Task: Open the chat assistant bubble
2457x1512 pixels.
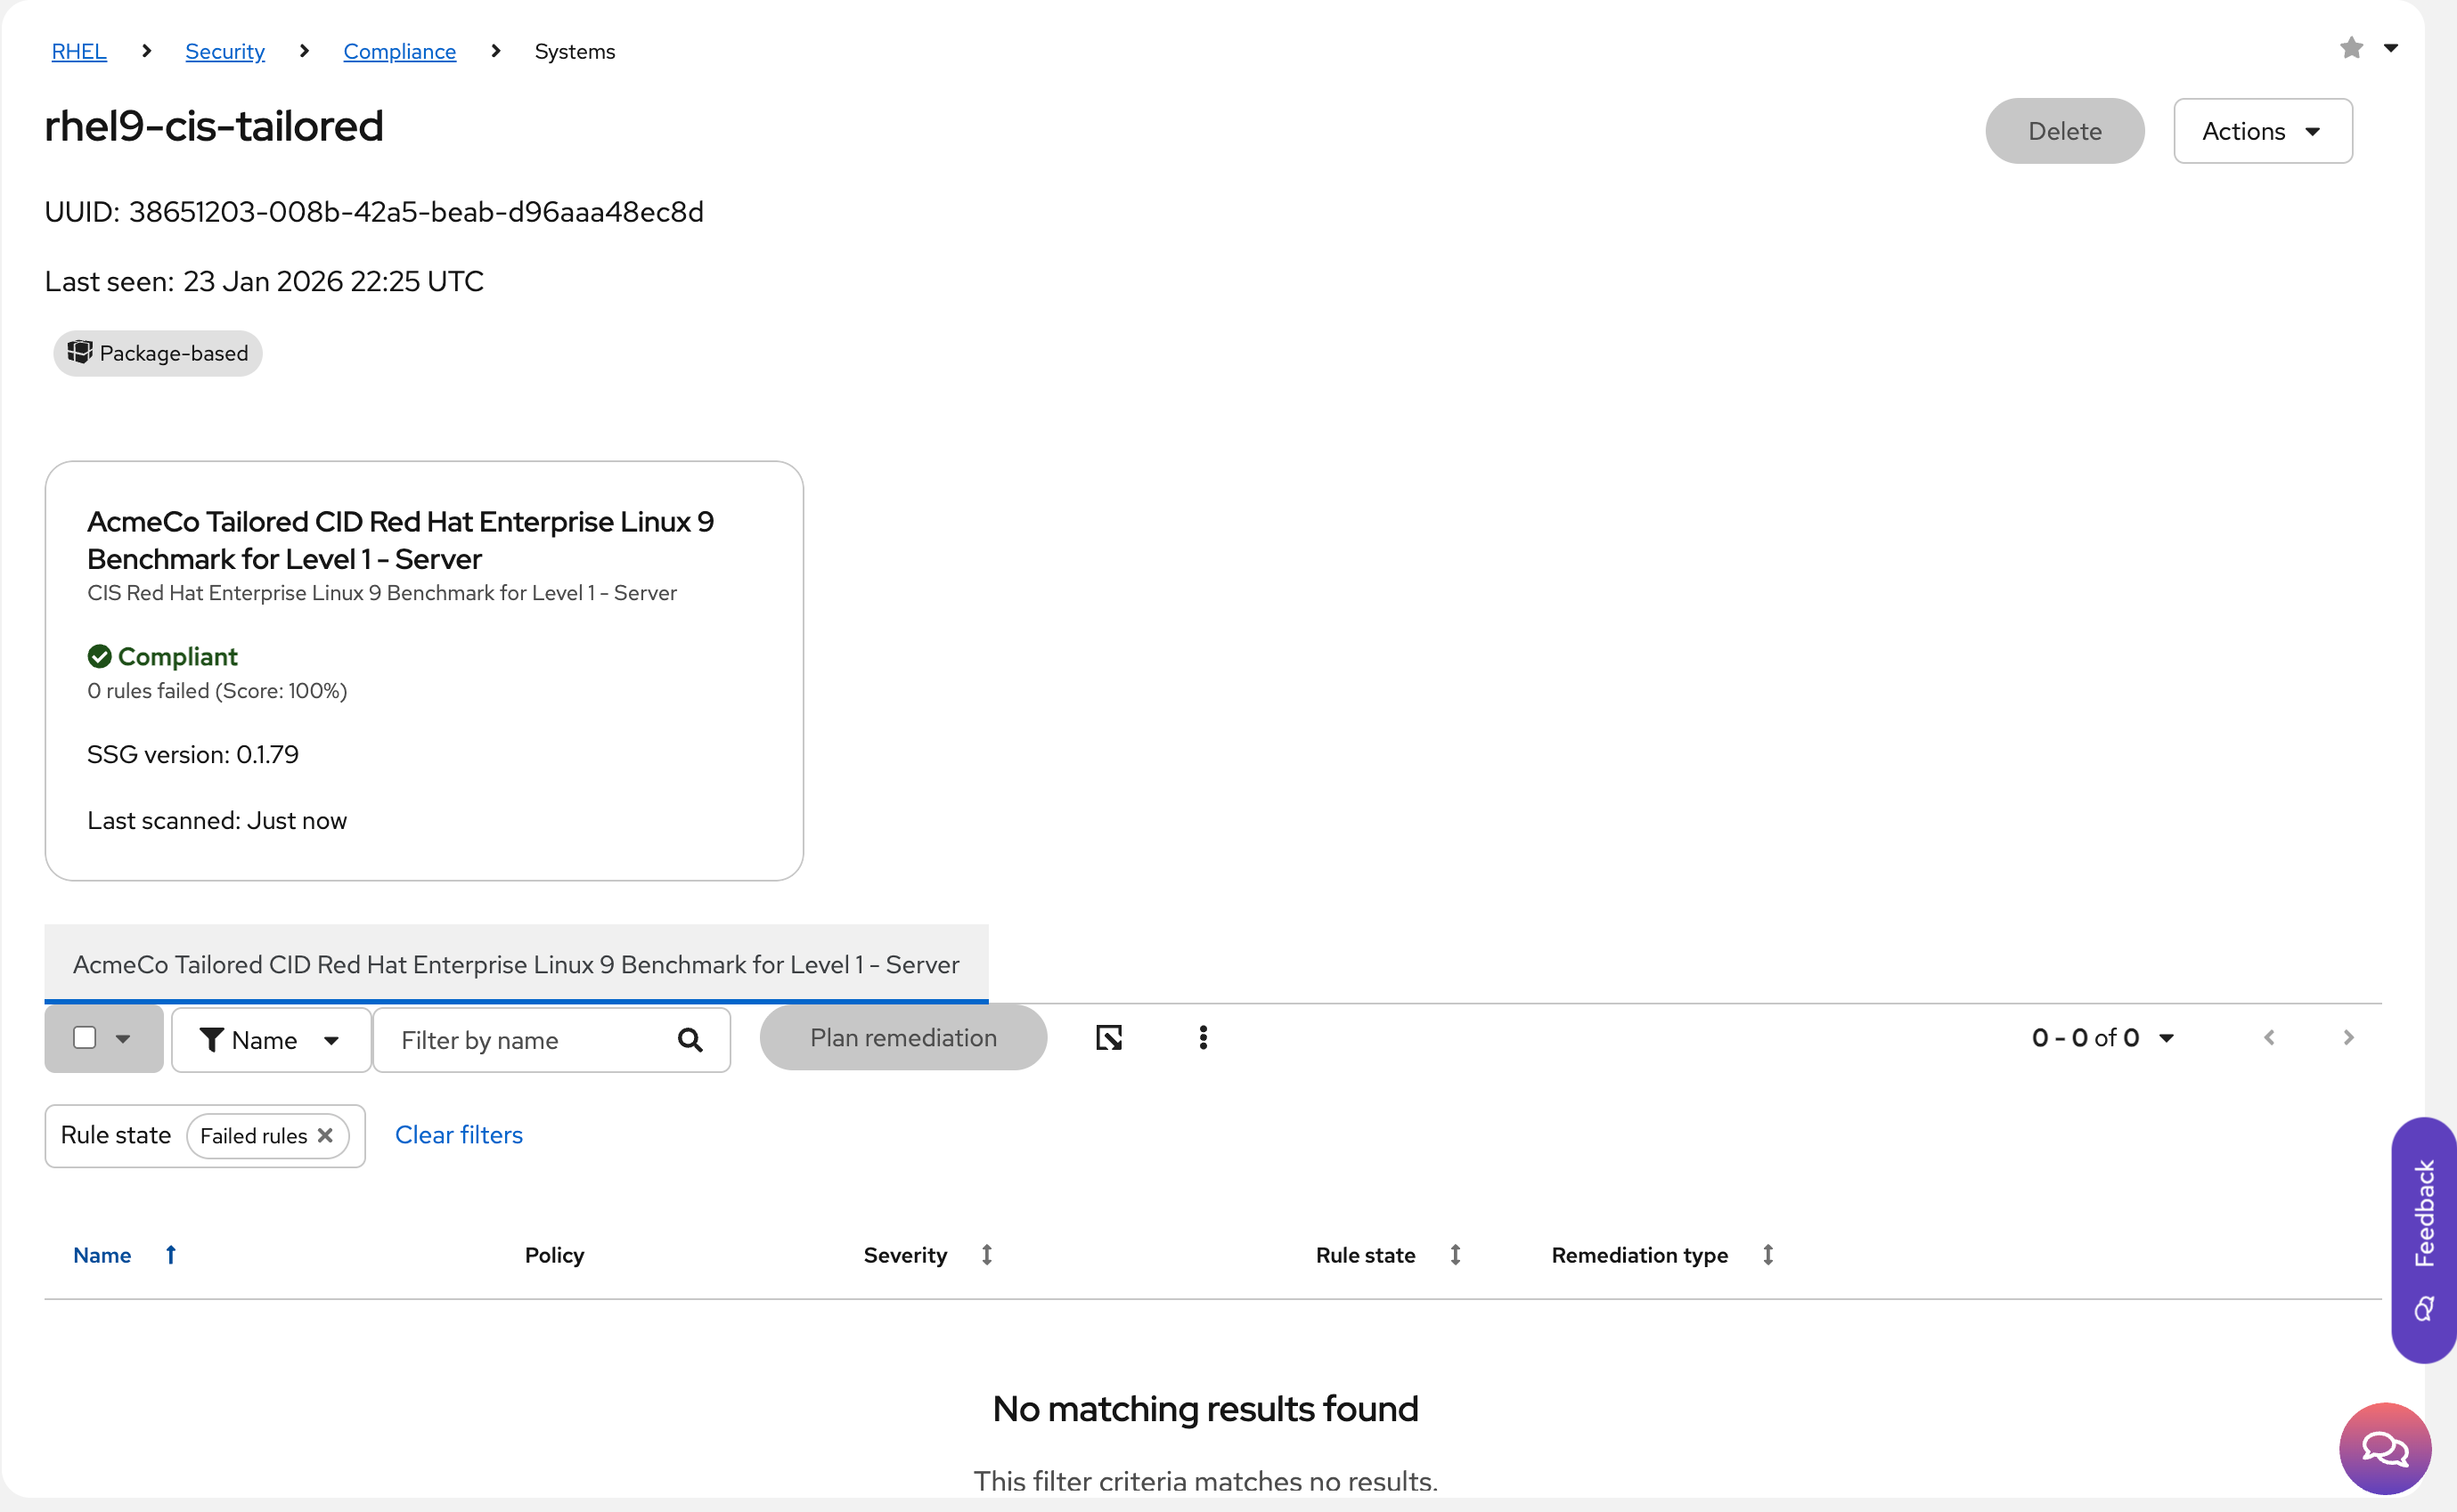Action: coord(2384,1447)
